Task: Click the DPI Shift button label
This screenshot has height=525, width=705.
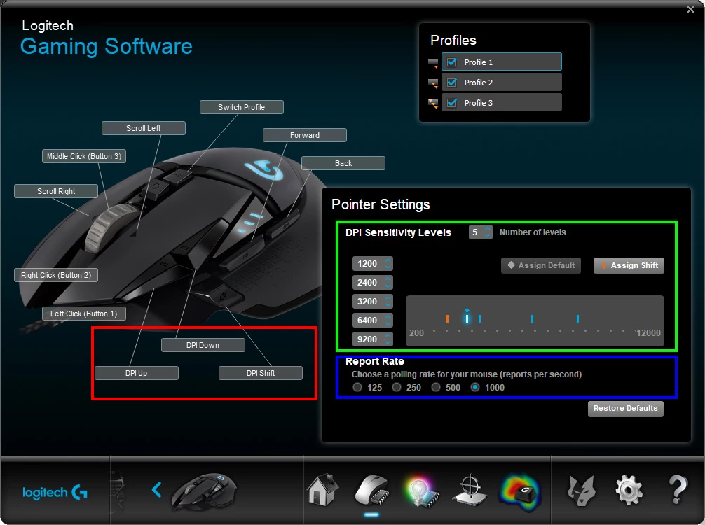Action: click(260, 373)
